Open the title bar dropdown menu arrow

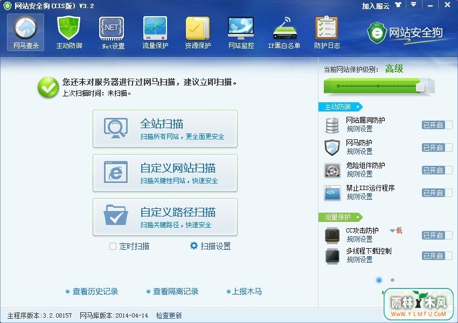click(413, 5)
